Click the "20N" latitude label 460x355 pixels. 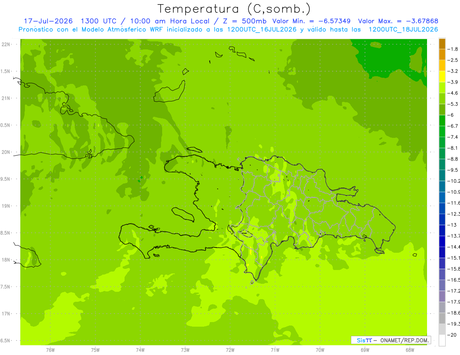pyautogui.click(x=6, y=152)
